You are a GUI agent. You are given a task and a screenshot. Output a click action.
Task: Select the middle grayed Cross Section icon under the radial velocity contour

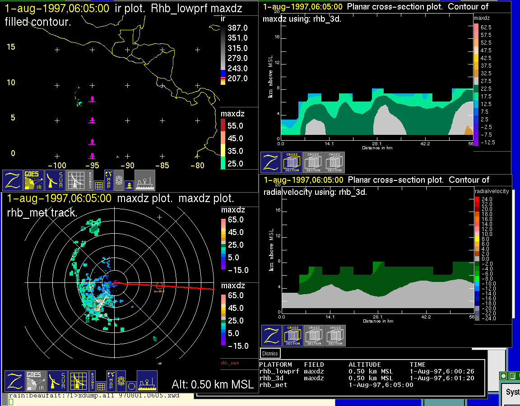314,336
